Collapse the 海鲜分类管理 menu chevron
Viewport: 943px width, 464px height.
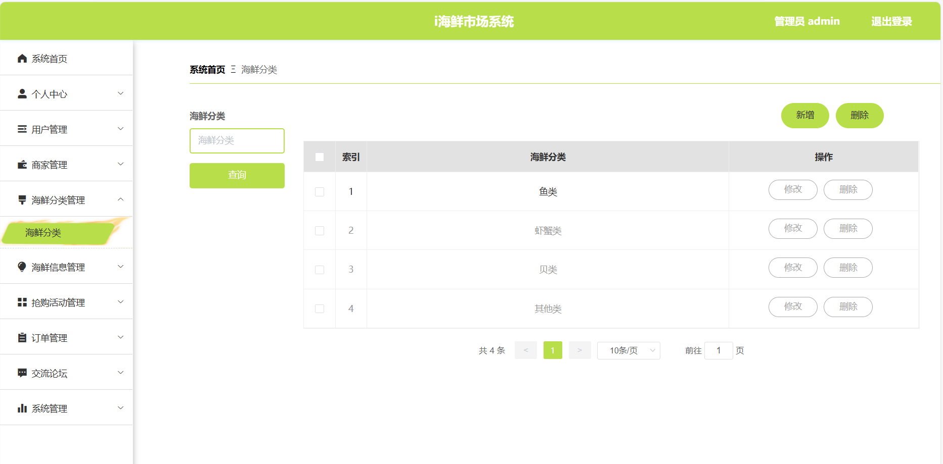pos(120,199)
